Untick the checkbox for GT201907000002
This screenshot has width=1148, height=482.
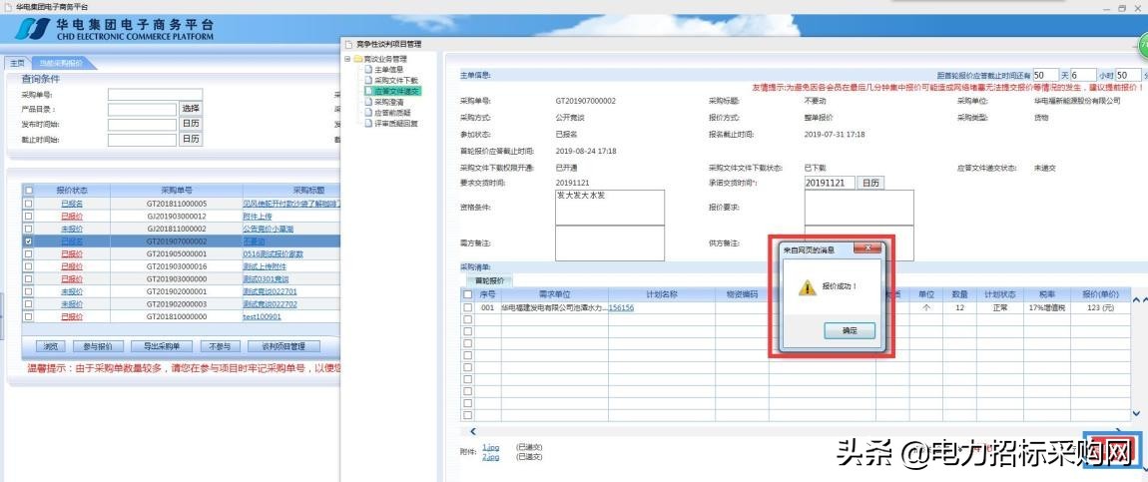tap(29, 241)
